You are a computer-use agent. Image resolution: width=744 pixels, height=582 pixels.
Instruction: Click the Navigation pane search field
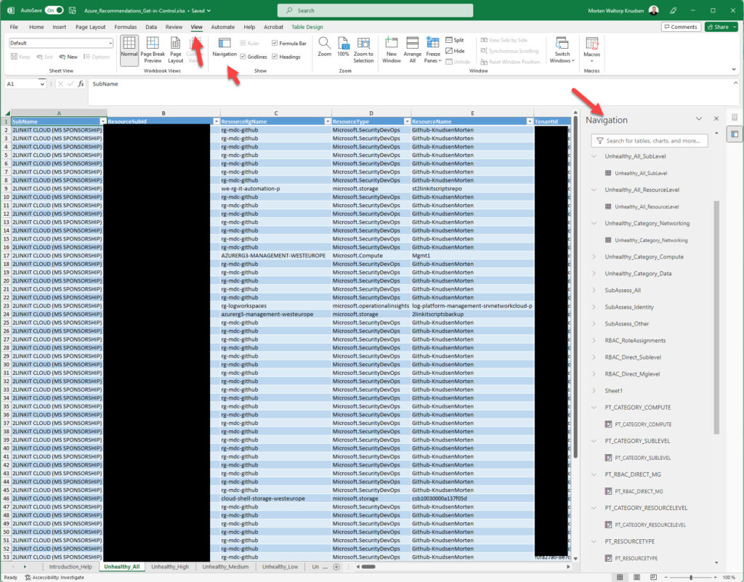tap(649, 140)
